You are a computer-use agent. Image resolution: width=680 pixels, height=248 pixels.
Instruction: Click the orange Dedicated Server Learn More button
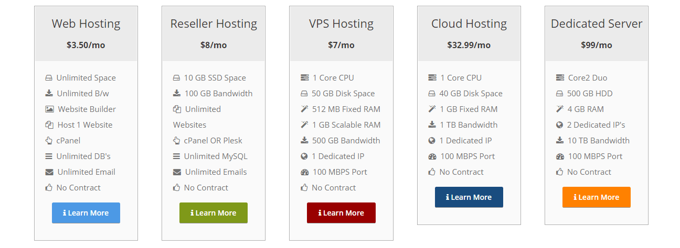pos(596,197)
